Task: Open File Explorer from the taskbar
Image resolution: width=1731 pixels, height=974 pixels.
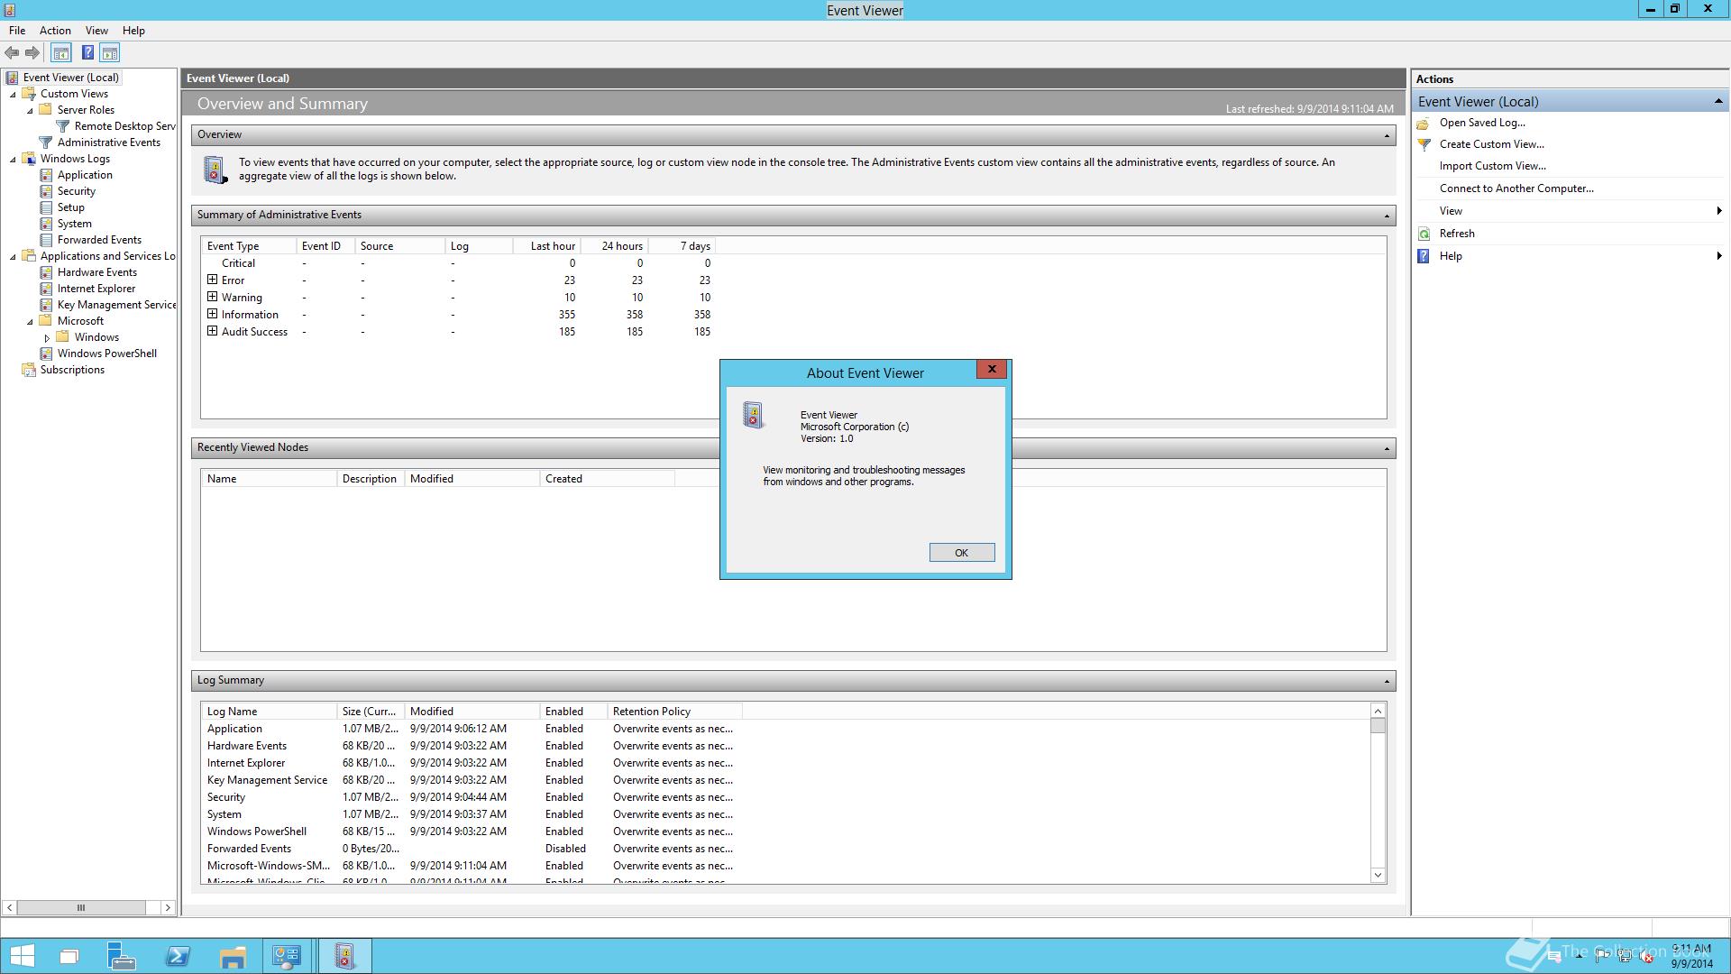Action: [x=233, y=956]
